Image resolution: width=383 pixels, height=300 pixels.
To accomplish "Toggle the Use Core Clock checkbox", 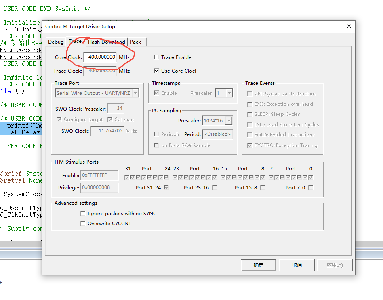I will (x=156, y=71).
